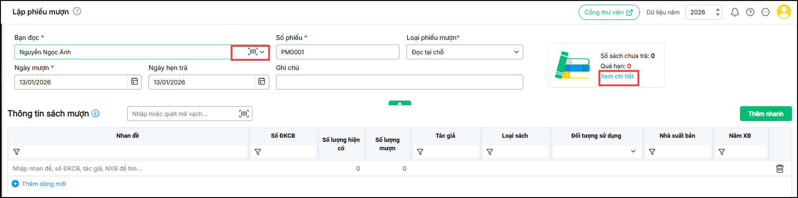
Task: Click the barcode icon in book search box
Action: click(244, 114)
